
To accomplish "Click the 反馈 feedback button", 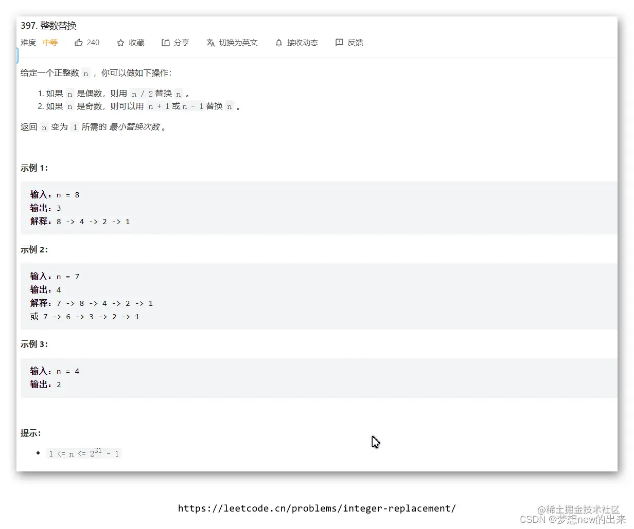I will 355,43.
